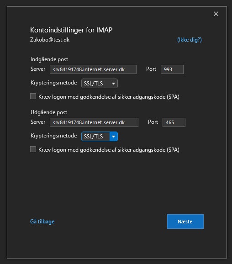Click the Kontoindstillinger for IMAP heading
This screenshot has height=264, width=232.
pos(71,30)
